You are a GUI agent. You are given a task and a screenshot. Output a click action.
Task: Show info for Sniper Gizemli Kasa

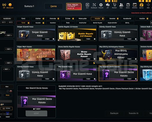click(x=53, y=39)
